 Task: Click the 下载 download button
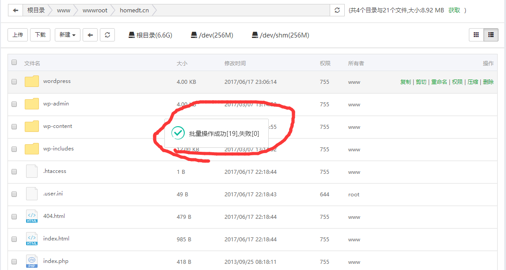(x=40, y=35)
